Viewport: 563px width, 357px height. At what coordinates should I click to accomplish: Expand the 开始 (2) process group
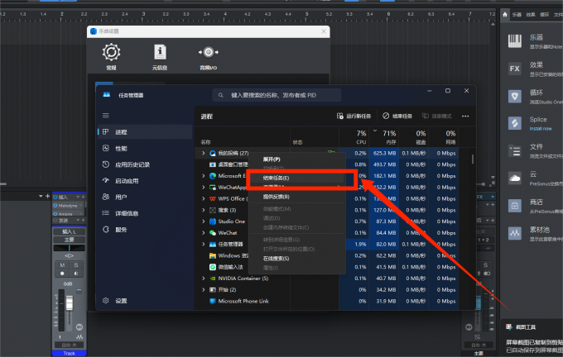point(204,289)
